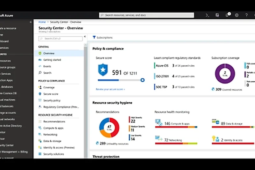Click the Identity & access menu icon
Screen dimensions: 255x170
(40, 148)
